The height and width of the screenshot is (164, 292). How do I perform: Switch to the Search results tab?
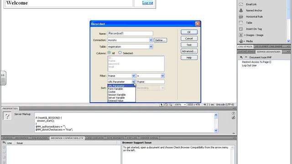(7, 138)
